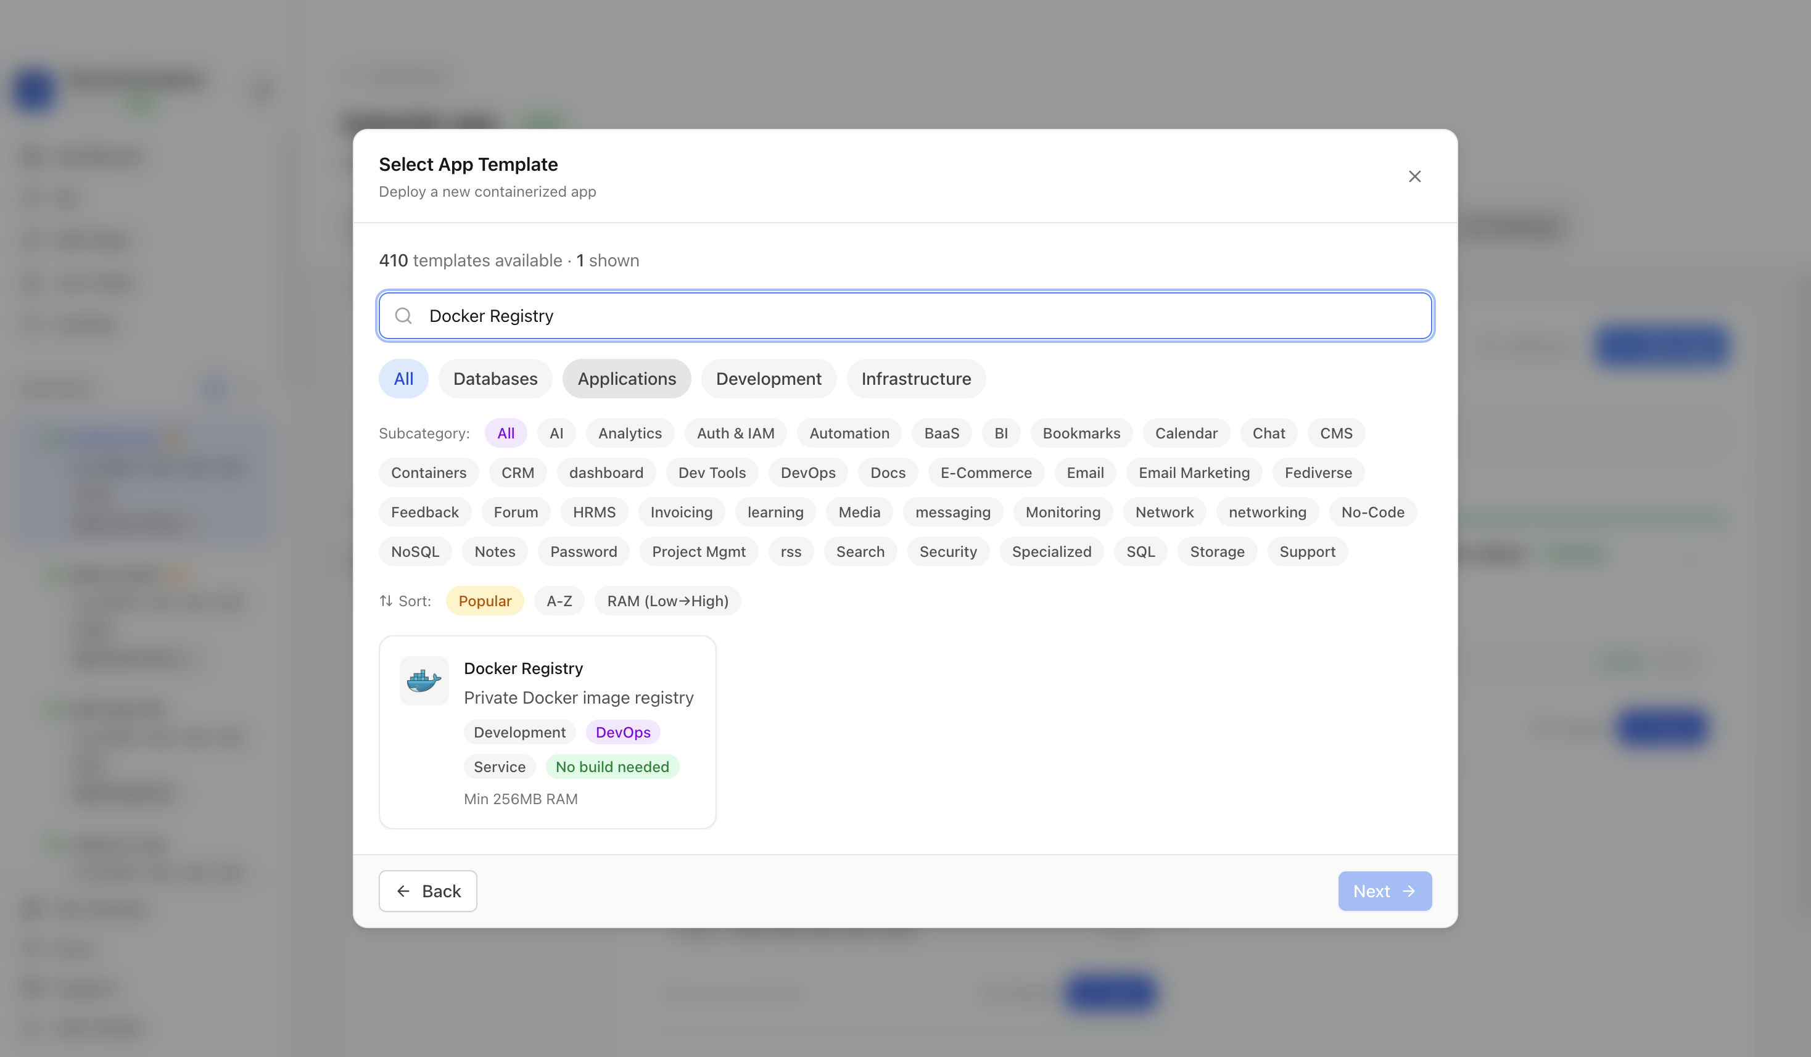
Task: Filter by Feedback subcategory
Action: 425,512
